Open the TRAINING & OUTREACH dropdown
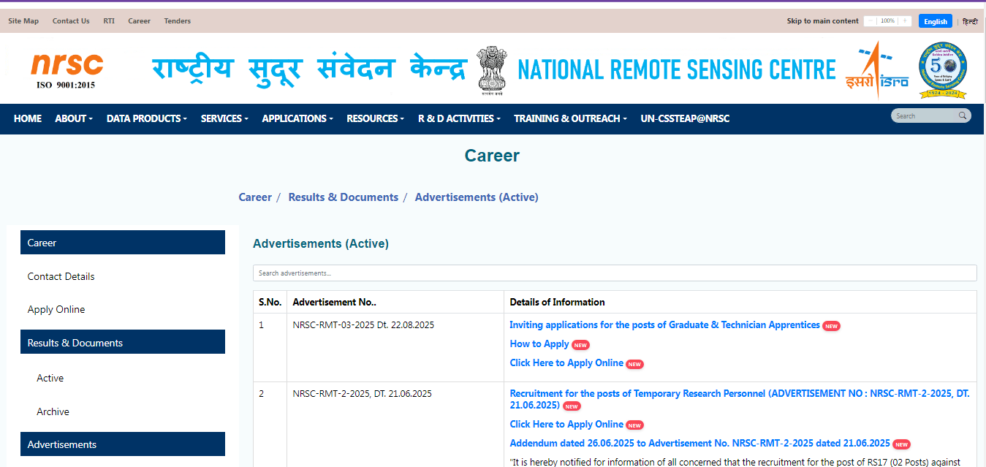Viewport: 986px width, 467px height. click(x=569, y=118)
